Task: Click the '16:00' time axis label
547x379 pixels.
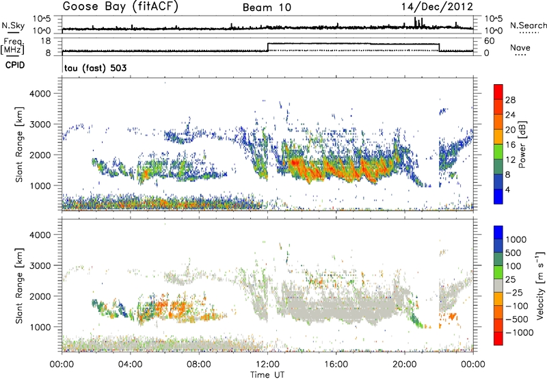Action: (336, 365)
